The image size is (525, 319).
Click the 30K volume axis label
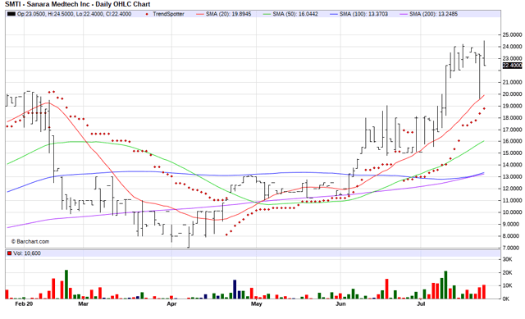click(x=507, y=259)
